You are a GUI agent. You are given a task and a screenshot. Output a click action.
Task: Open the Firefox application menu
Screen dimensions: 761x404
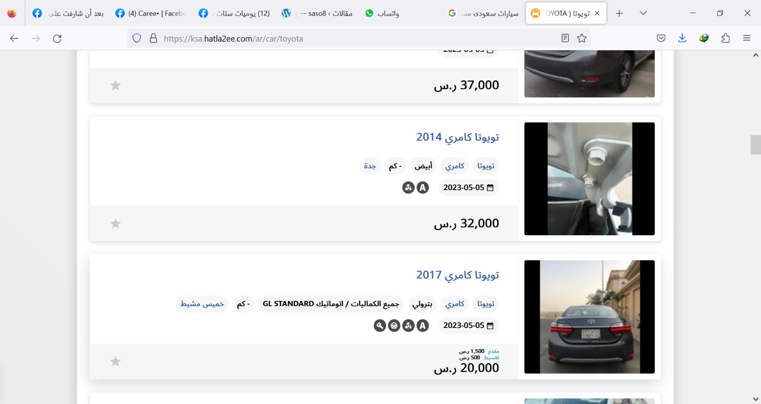(747, 38)
